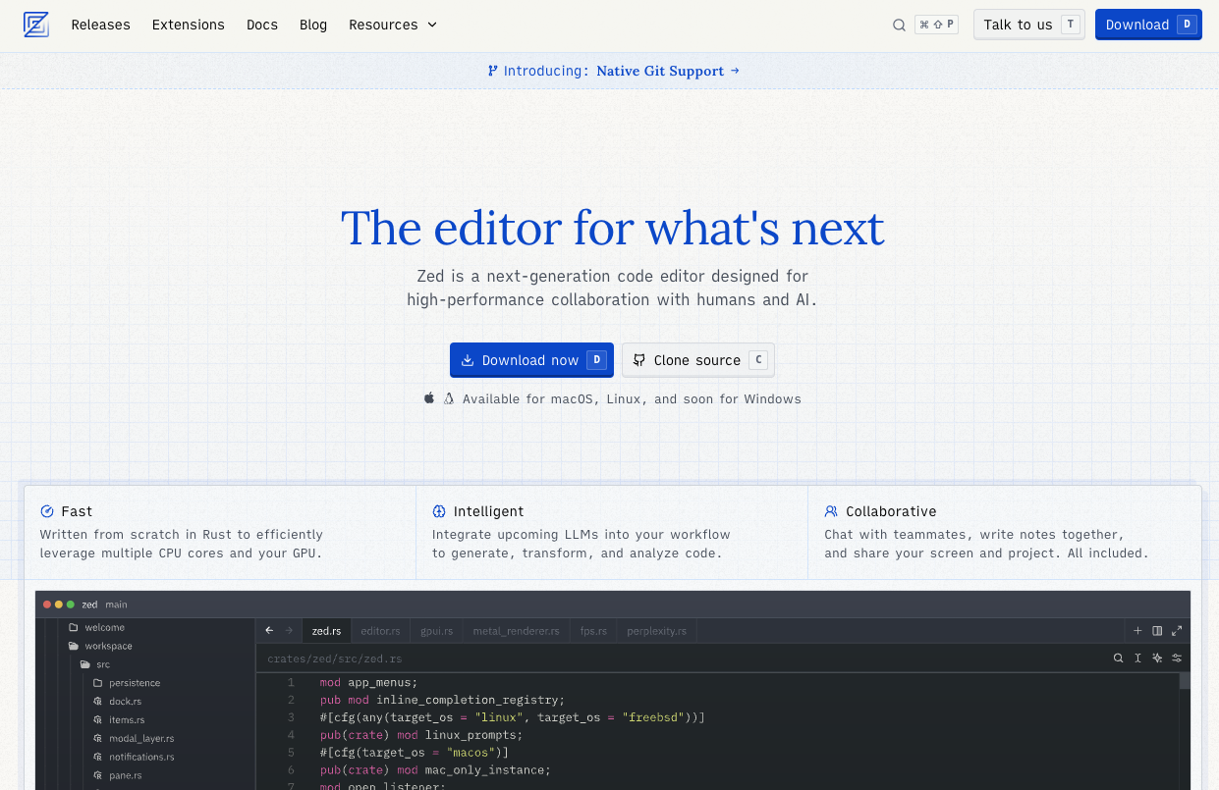
Task: Open the Extensions nav item
Action: [x=189, y=25]
